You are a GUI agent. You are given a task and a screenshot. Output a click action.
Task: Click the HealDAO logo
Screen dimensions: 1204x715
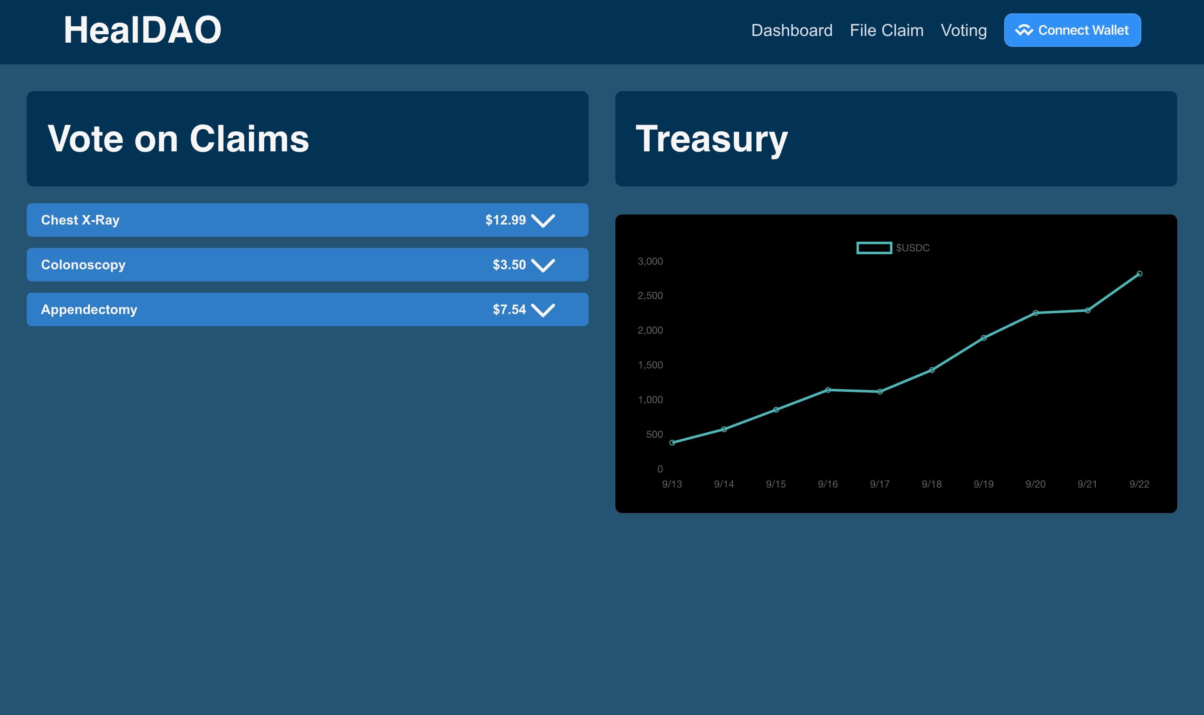(x=143, y=30)
